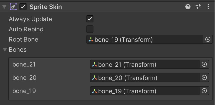This screenshot has width=215, height=105.
Task: Open object picker for bone_19 element
Action: pos(204,91)
